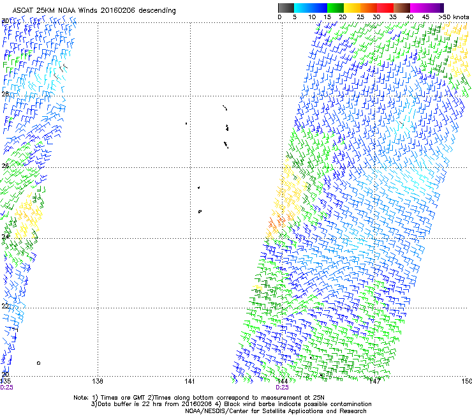Click the 141 longitude axis label
Viewport: 472px width, 415px height.
click(x=189, y=381)
